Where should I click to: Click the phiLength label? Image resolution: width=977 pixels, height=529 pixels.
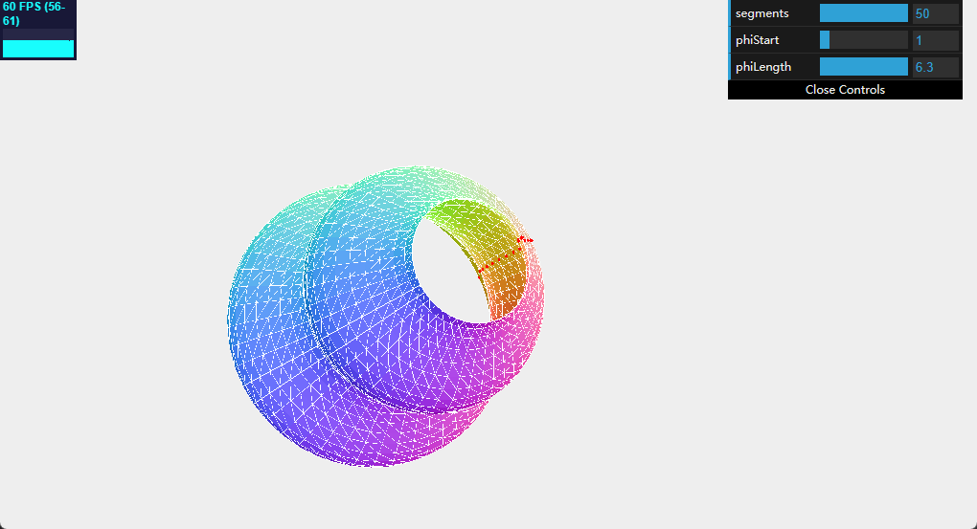coord(763,67)
